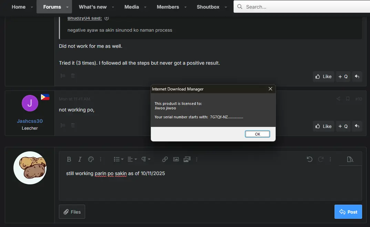Undo last edit in reply editor
The image size is (370, 227).
310,160
